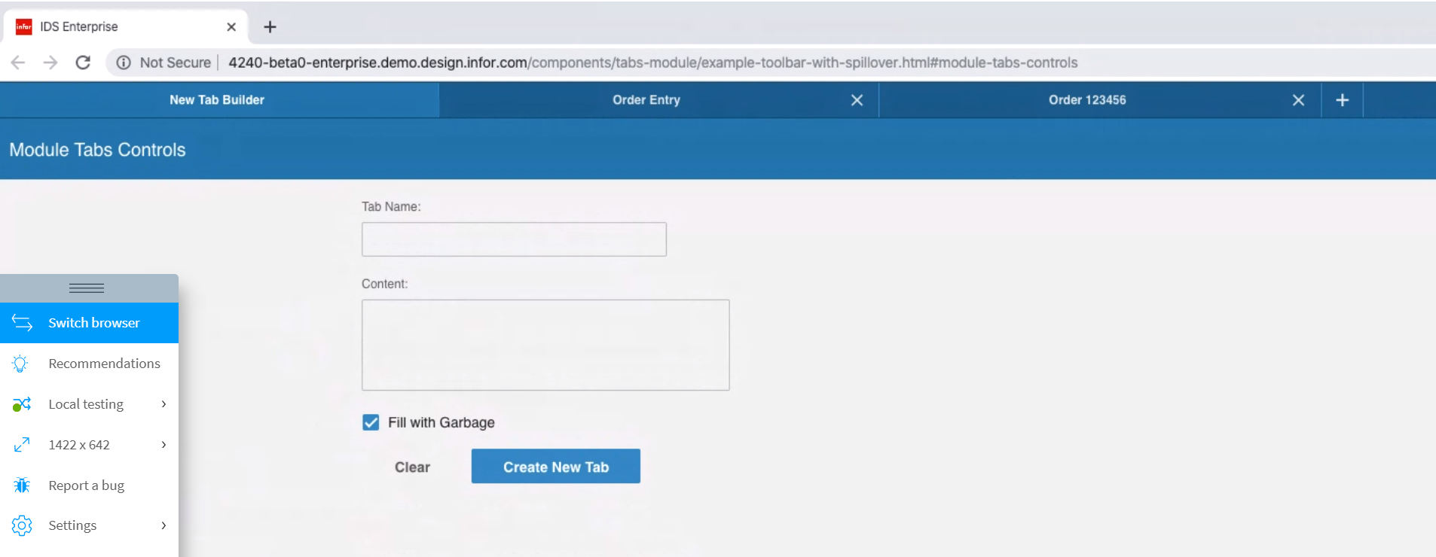
Task: Expand the Local testing submenu chevron
Action: (x=163, y=404)
